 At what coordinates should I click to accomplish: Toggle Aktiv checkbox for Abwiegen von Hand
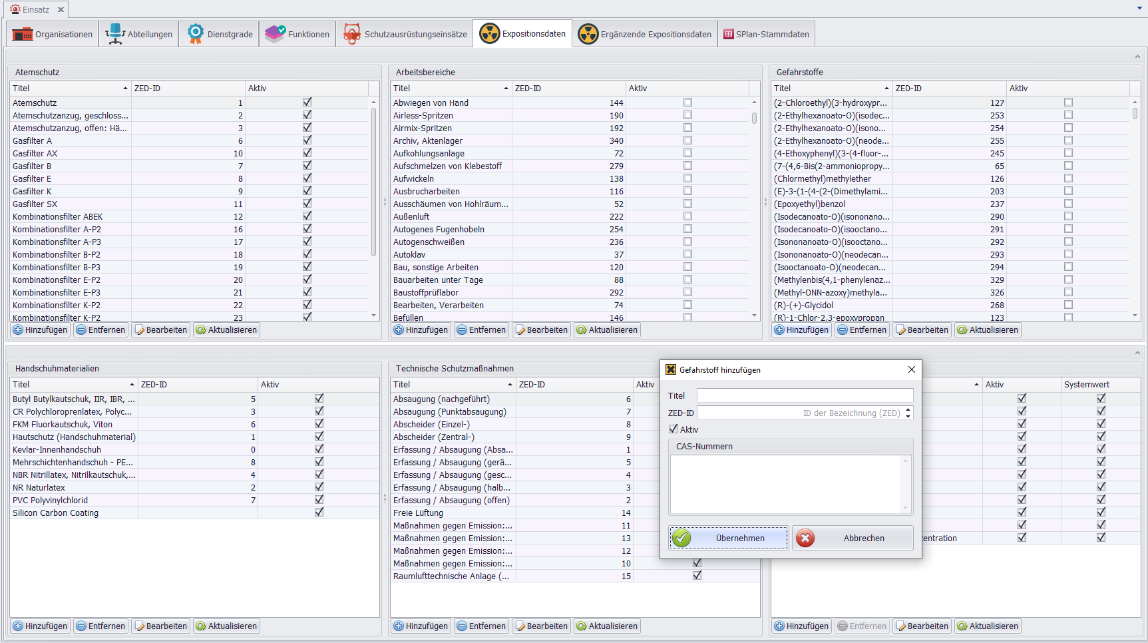click(687, 103)
